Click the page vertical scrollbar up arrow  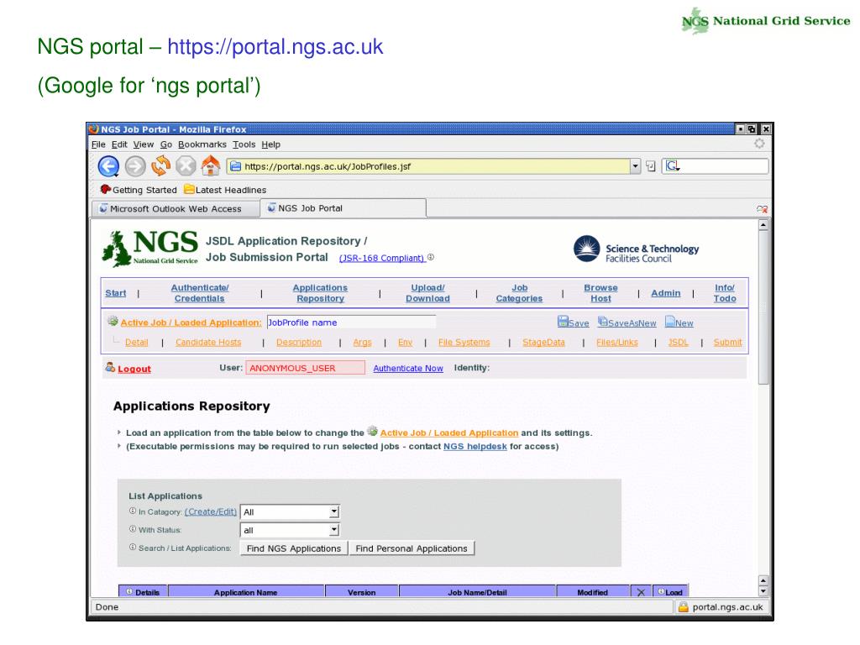[763, 225]
